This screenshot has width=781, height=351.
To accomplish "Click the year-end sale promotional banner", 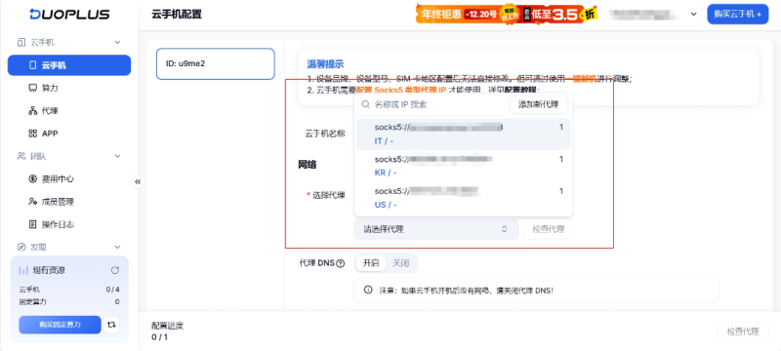I will (x=507, y=15).
